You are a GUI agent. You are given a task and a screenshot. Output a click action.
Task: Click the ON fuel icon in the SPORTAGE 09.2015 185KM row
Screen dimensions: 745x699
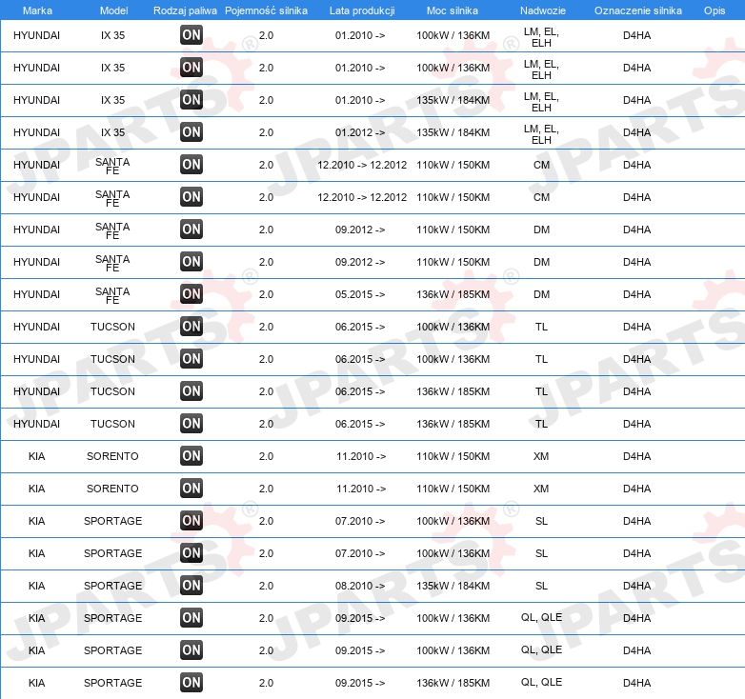click(x=191, y=683)
